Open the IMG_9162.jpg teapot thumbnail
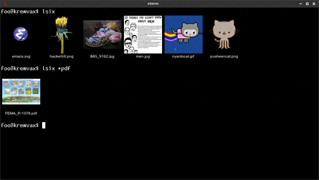Image resolution: width=319 pixels, height=180 pixels. (102, 34)
